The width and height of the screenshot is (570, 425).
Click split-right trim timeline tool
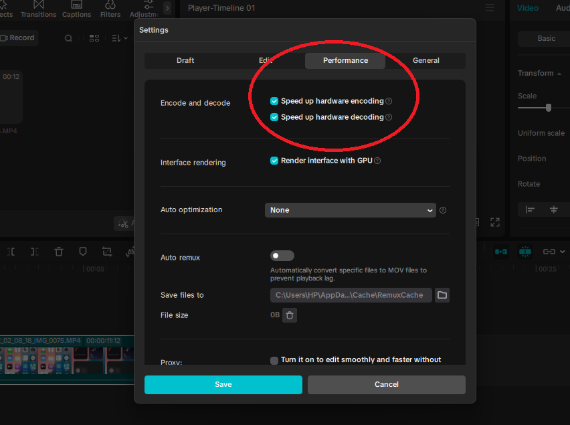tap(35, 252)
